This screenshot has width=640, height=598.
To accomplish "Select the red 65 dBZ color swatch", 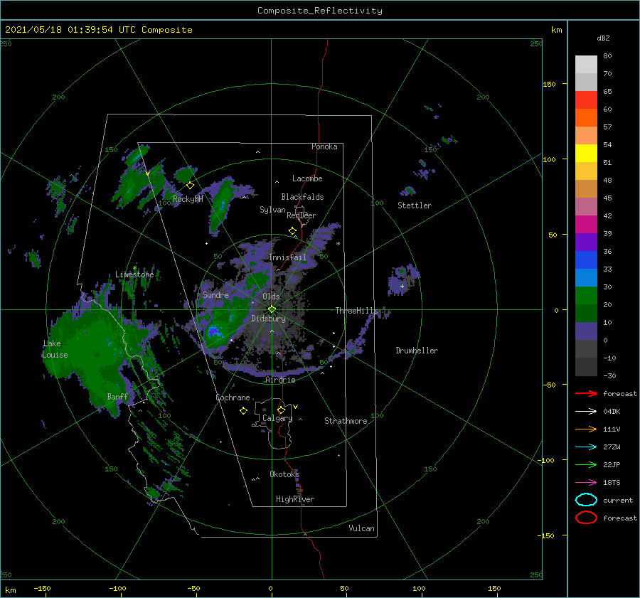I will point(586,100).
